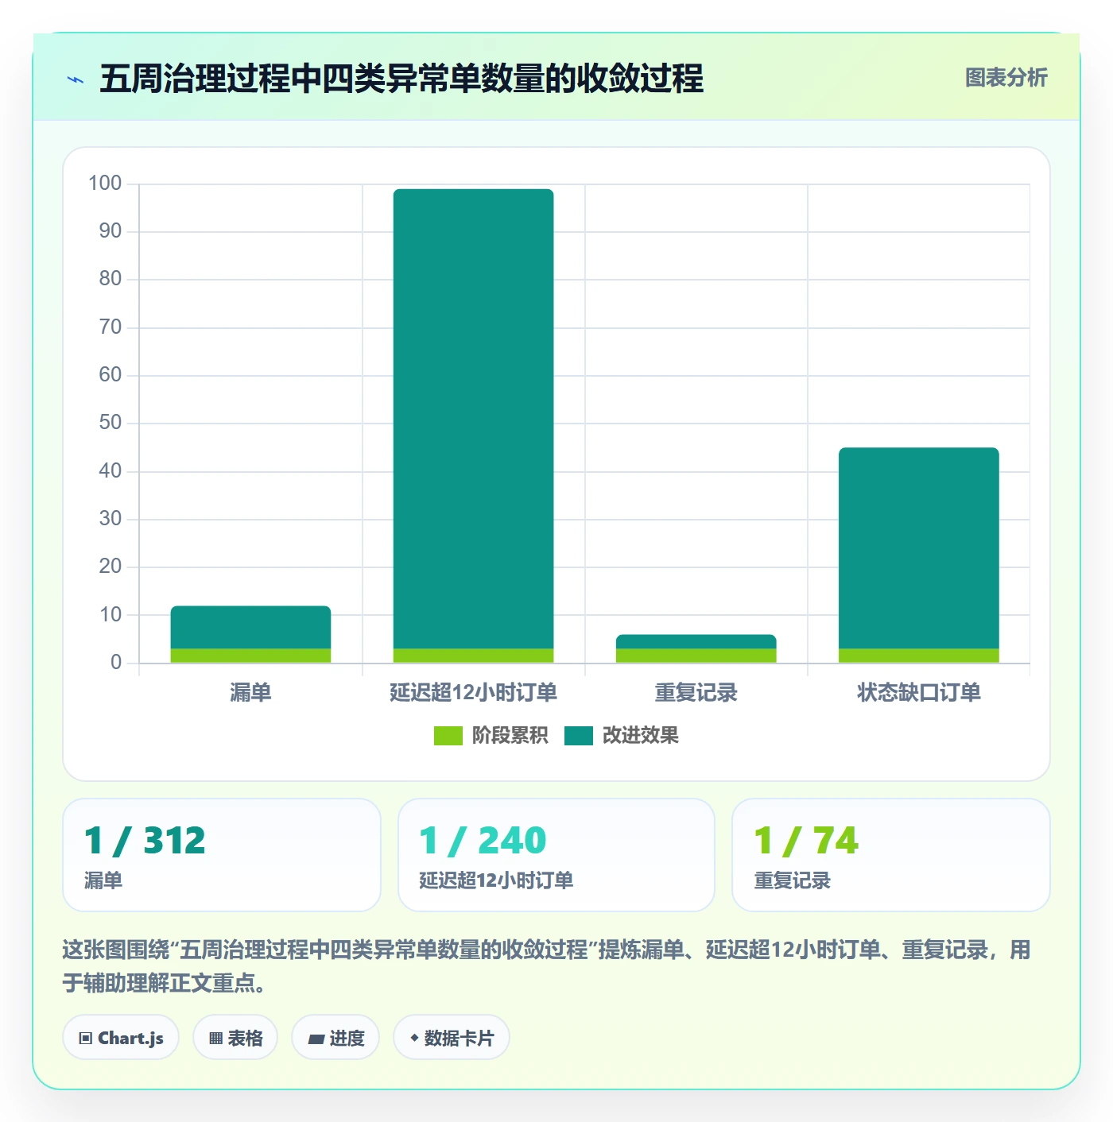Click the square icon in Chart.js chip
Viewport: 1113px width, 1122px height.
point(86,1039)
